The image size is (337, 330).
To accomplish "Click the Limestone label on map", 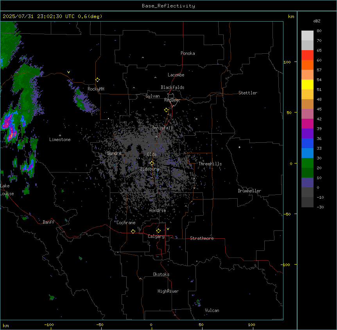I will click(60, 140).
